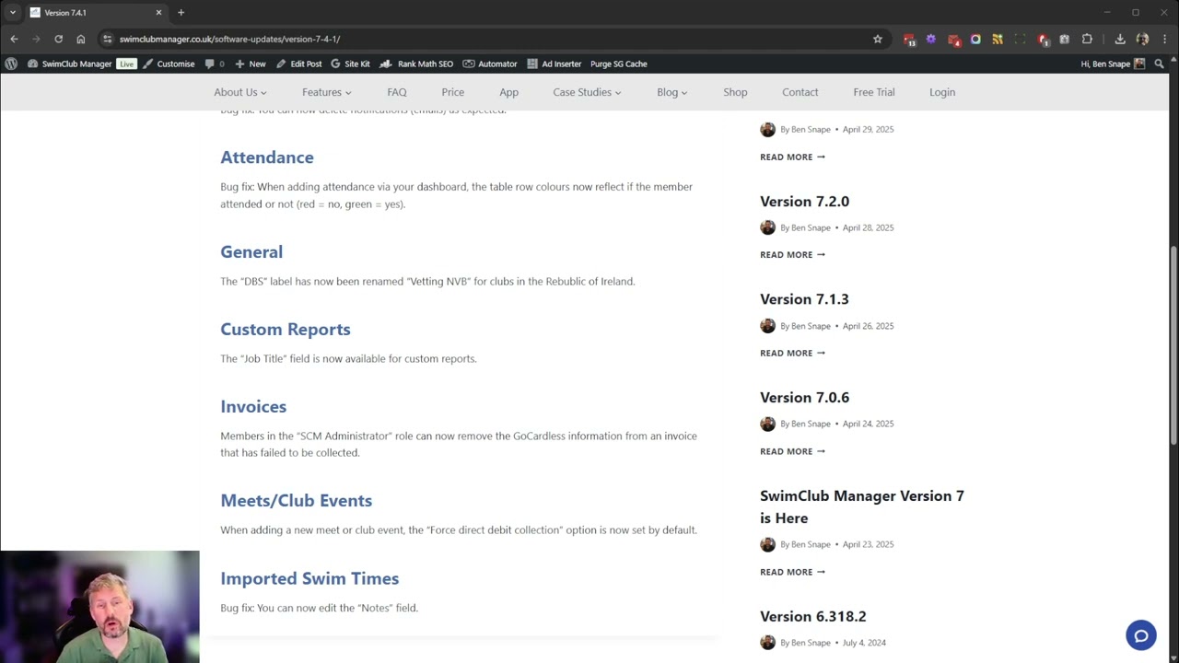Open the Version 7.2.0 post title
1179x663 pixels.
click(x=804, y=201)
